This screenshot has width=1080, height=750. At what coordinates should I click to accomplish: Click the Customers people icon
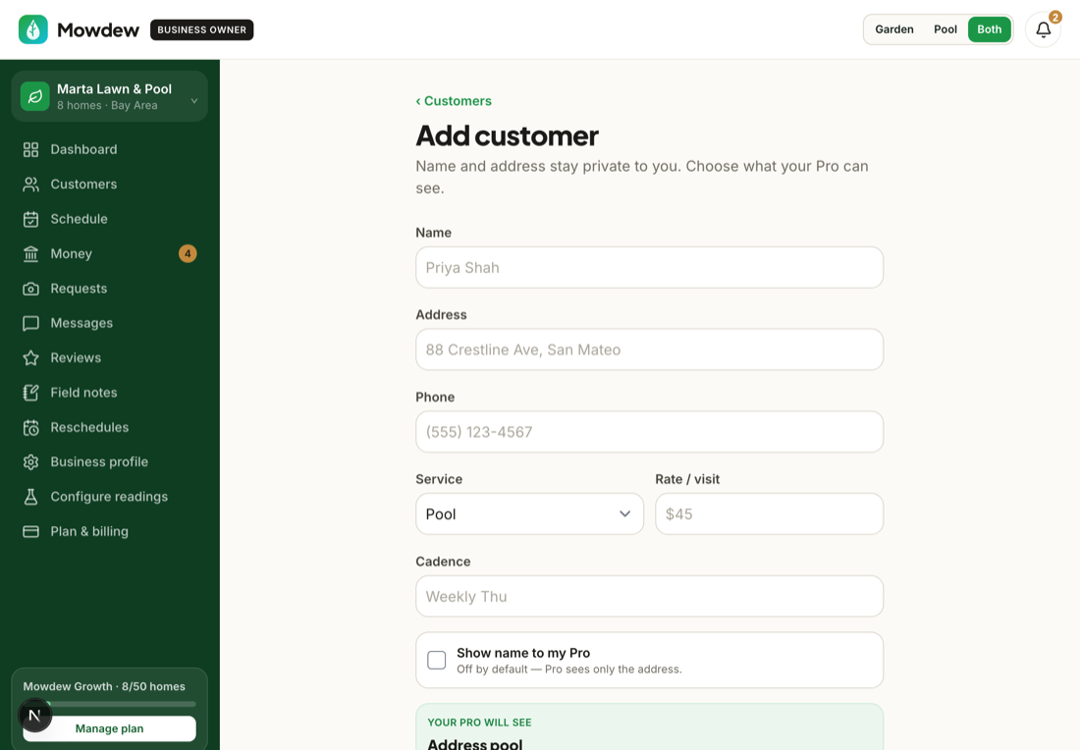(x=31, y=184)
